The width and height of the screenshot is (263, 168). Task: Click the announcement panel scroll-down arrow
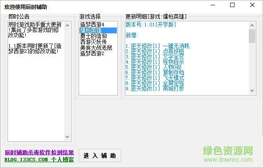tap(67, 136)
